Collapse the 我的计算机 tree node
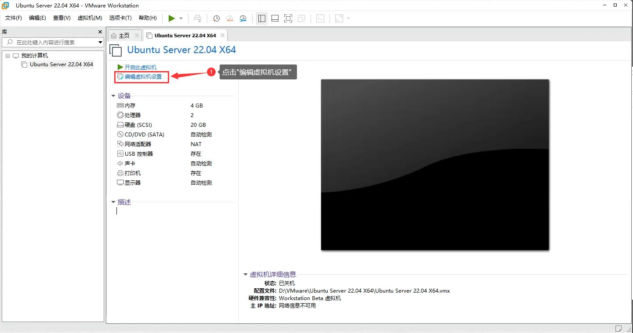 click(7, 56)
